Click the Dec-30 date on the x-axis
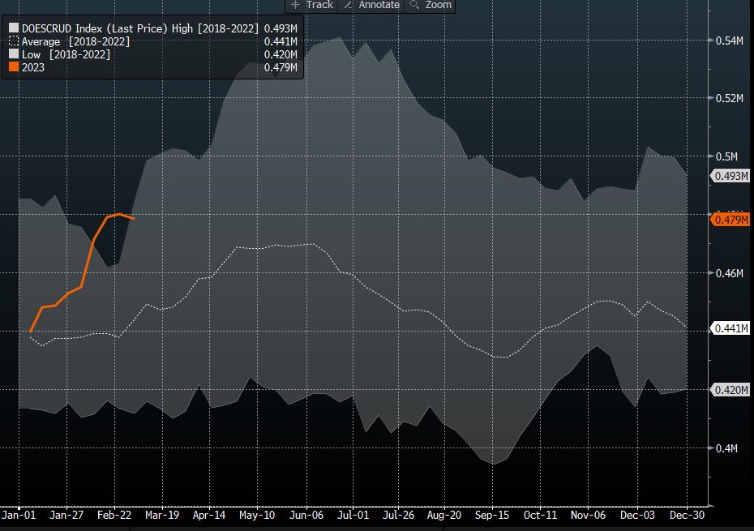This screenshot has height=531, width=754. point(687,515)
